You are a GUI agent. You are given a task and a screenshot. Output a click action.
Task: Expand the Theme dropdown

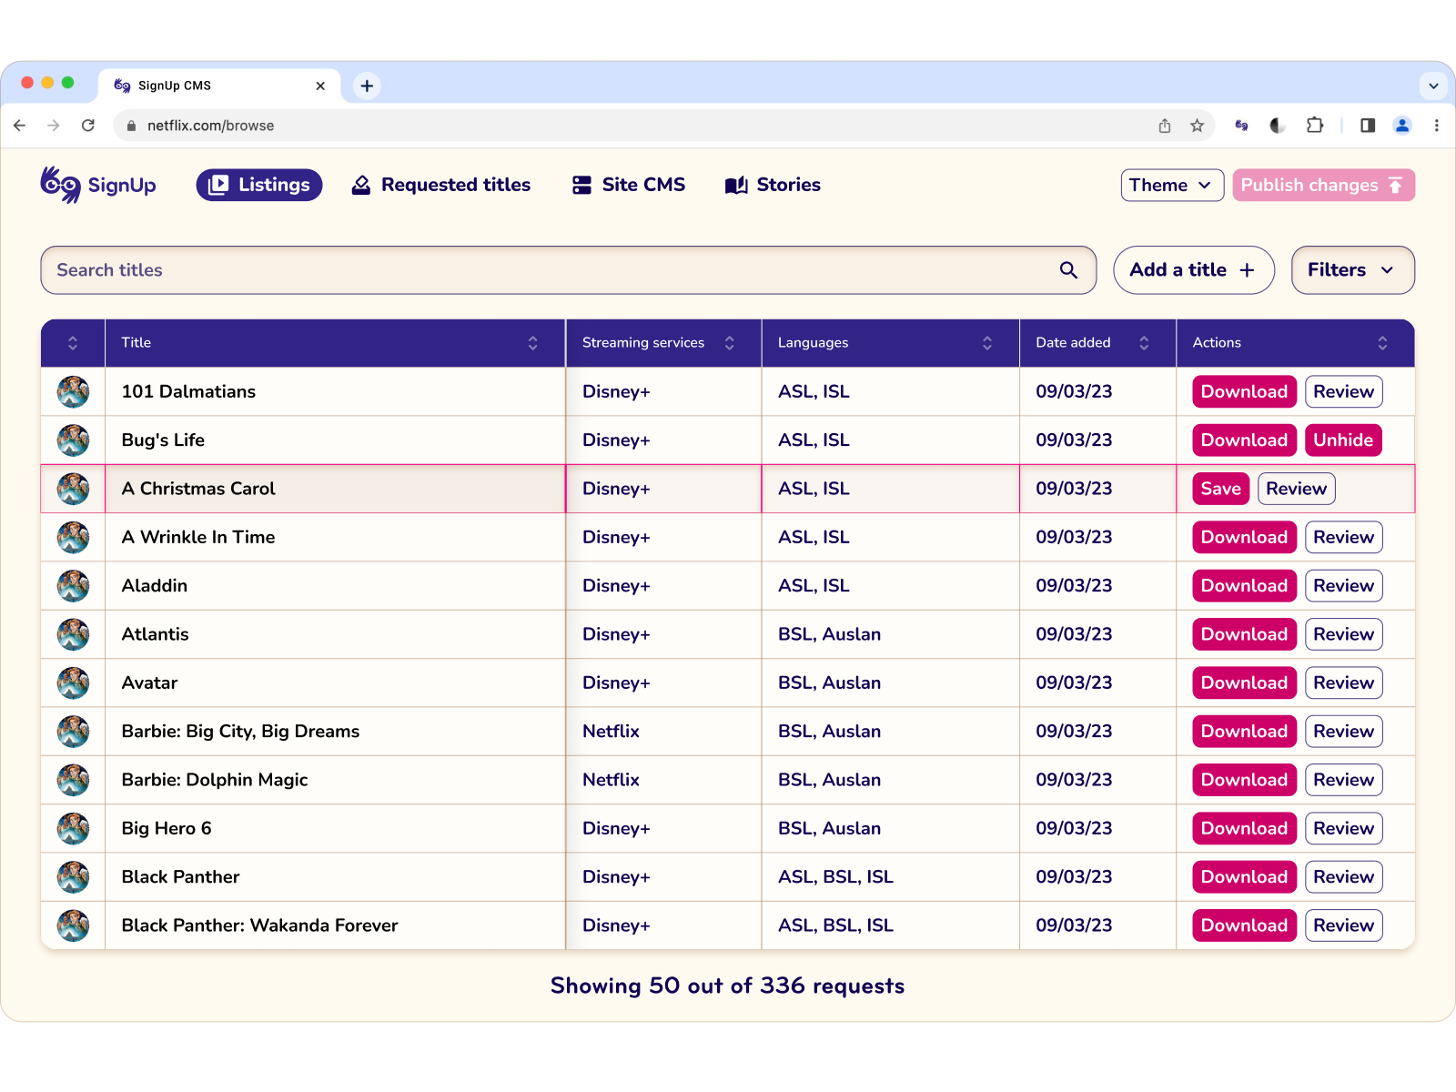tap(1172, 185)
